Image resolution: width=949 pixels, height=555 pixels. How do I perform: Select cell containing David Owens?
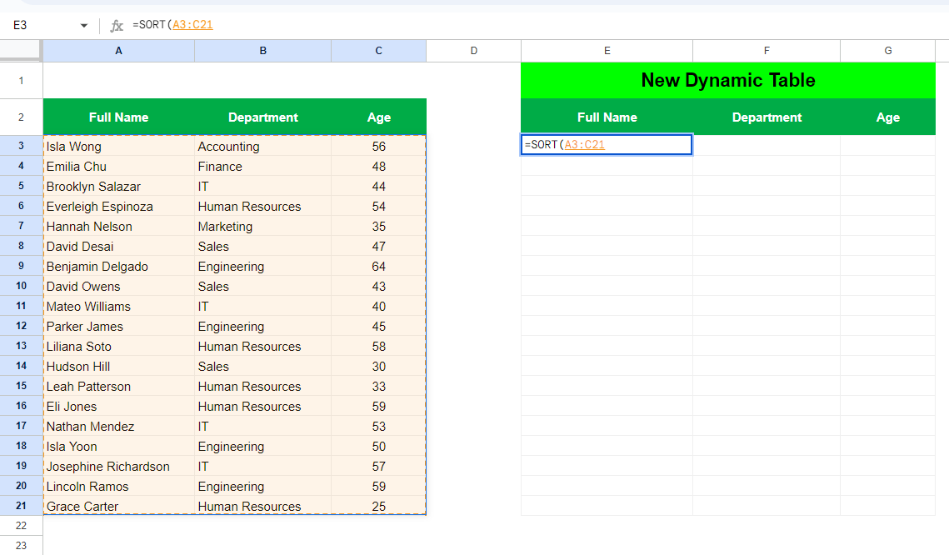pyautogui.click(x=118, y=287)
